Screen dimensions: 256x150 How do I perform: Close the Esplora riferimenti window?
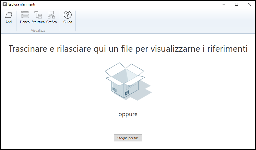pyautogui.click(x=249, y=4)
